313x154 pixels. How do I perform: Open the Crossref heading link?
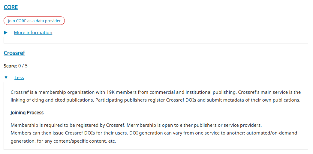tap(14, 53)
